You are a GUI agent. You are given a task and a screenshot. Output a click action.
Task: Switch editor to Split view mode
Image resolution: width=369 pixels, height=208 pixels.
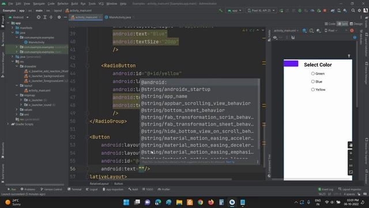pos(342,24)
